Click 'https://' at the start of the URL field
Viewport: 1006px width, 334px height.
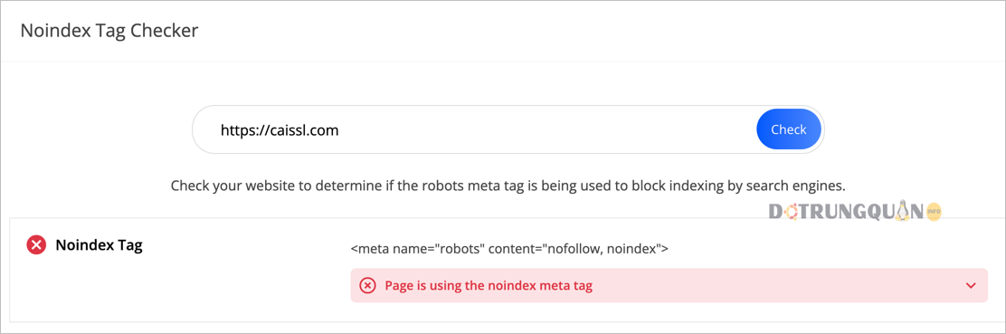(242, 130)
